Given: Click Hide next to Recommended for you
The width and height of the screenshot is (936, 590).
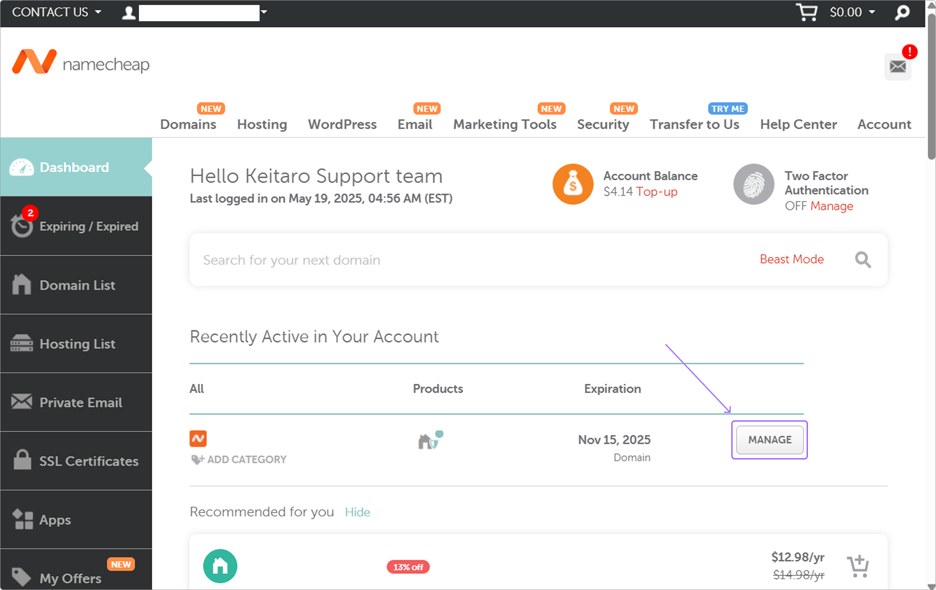Looking at the screenshot, I should (357, 512).
